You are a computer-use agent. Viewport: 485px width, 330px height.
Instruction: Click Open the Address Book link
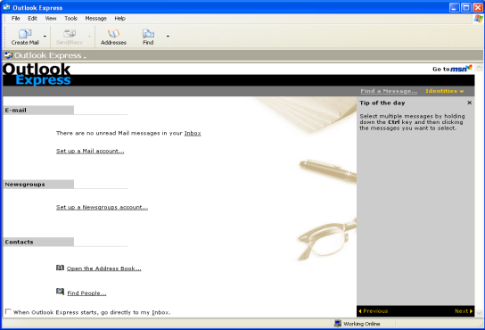(104, 268)
